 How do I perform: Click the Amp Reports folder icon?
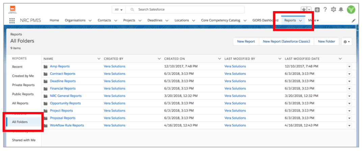click(x=46, y=66)
